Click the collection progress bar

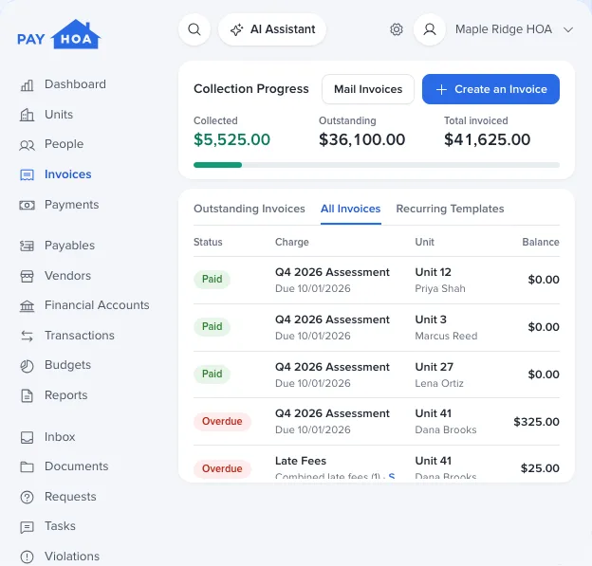pos(377,165)
